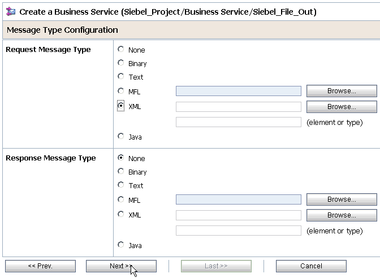380x278 pixels.
Task: Click the Response Message Type label
Action: (51, 158)
